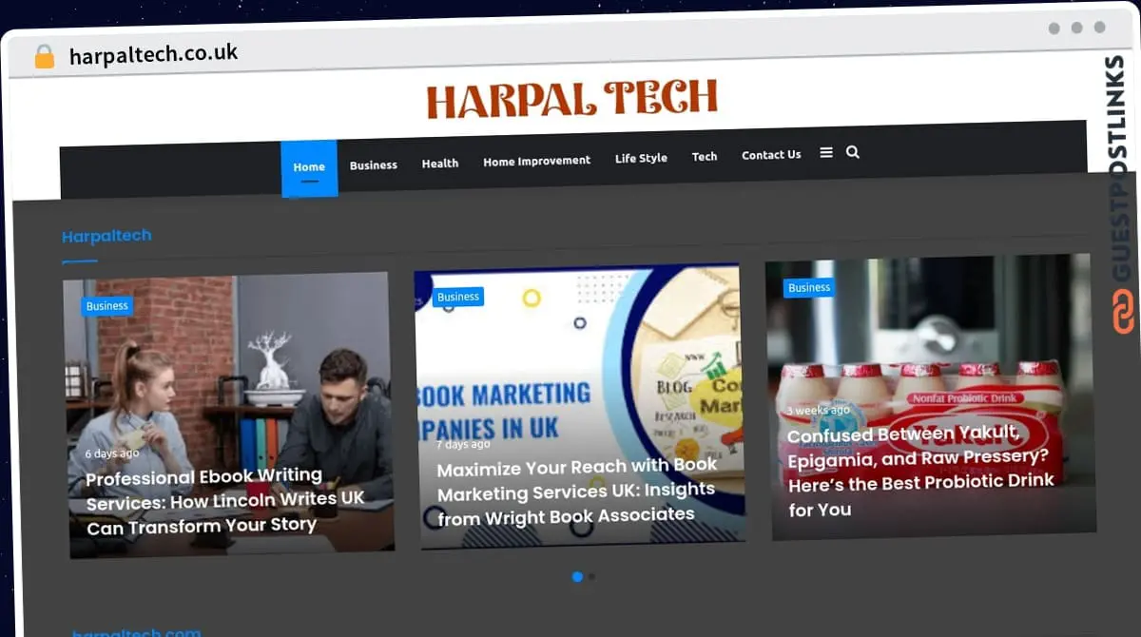The width and height of the screenshot is (1141, 637).
Task: Go to Home Improvement menu item
Action: 536,161
